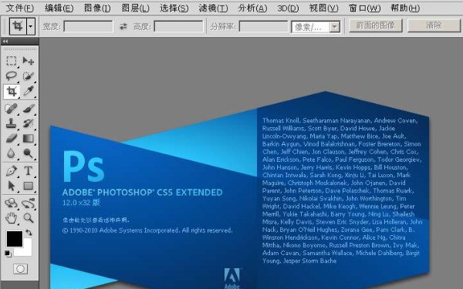
Task: Reset default foreground and background colors
Action: pyautogui.click(x=8, y=254)
